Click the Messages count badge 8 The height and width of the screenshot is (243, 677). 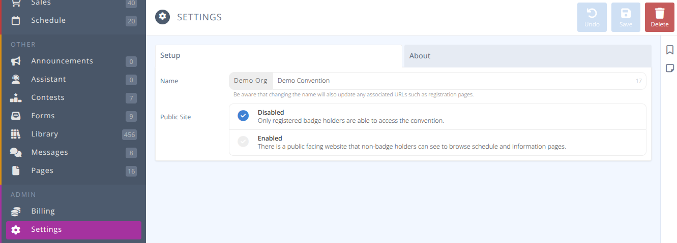(131, 153)
